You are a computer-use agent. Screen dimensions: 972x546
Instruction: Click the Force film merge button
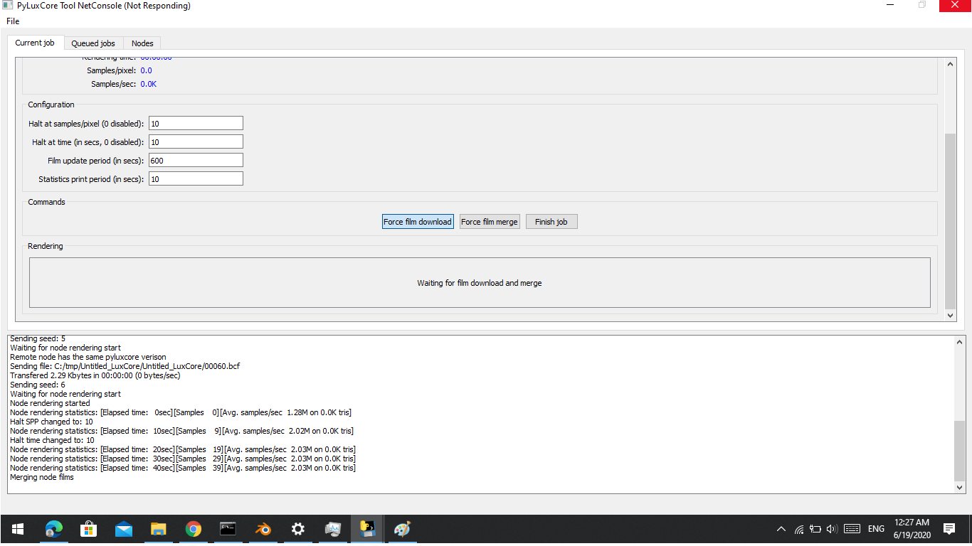tap(490, 222)
